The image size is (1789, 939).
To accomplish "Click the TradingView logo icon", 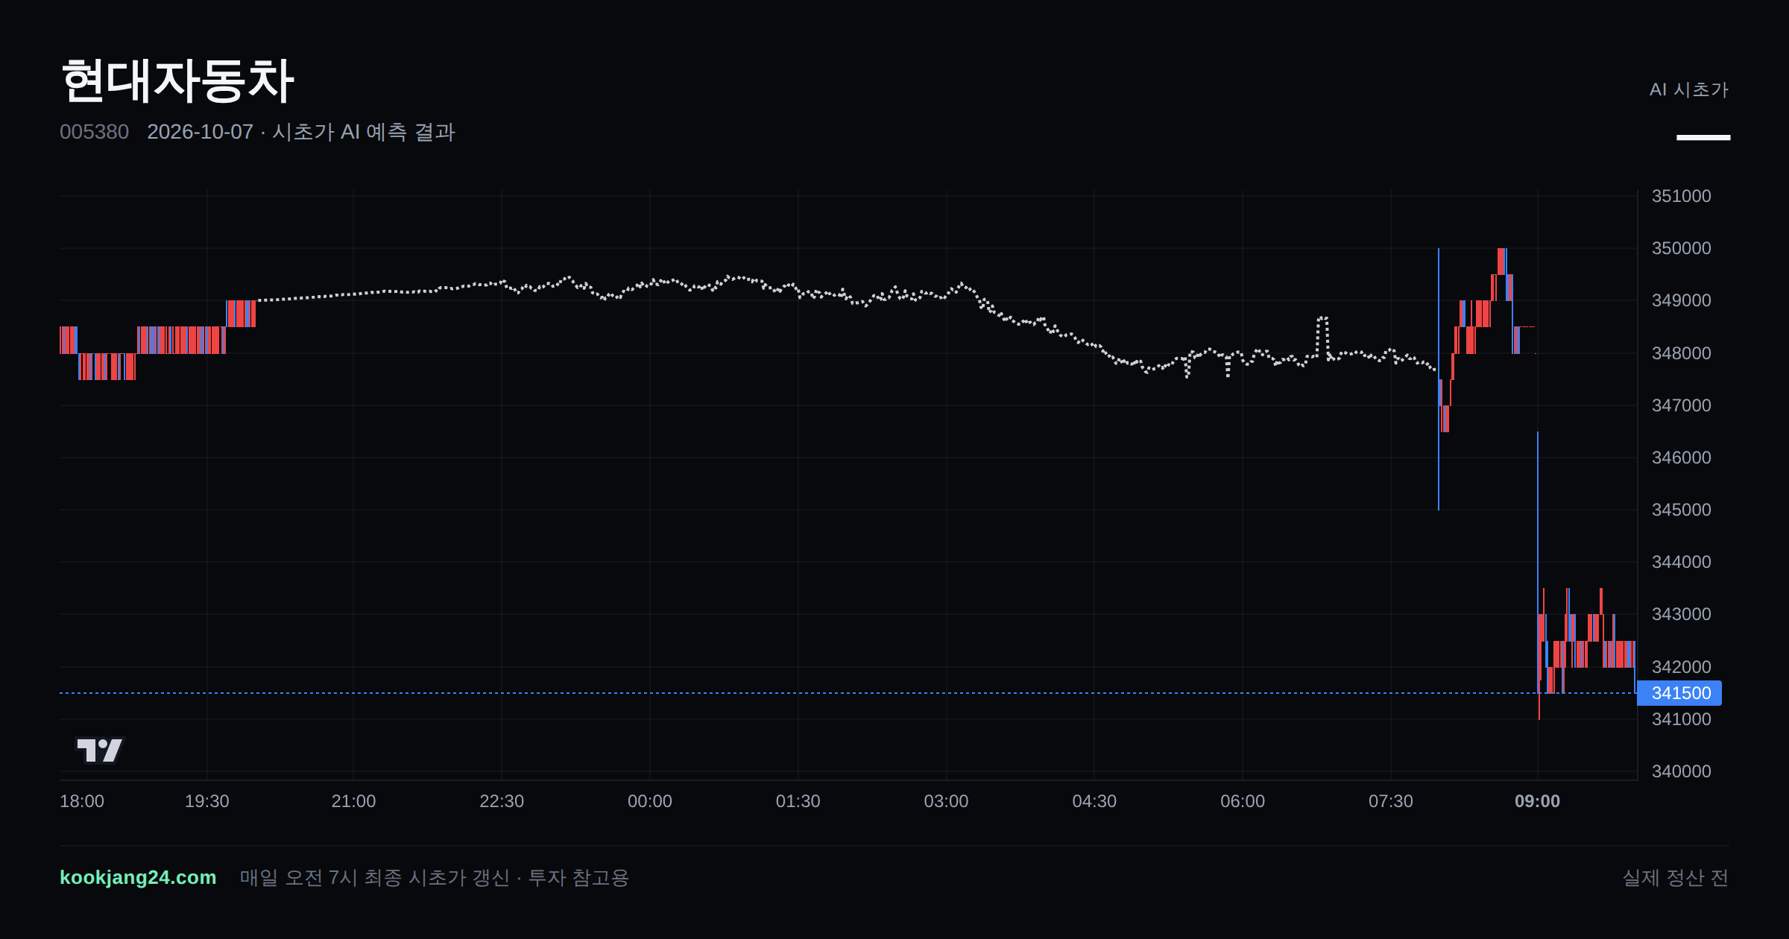I will [100, 750].
